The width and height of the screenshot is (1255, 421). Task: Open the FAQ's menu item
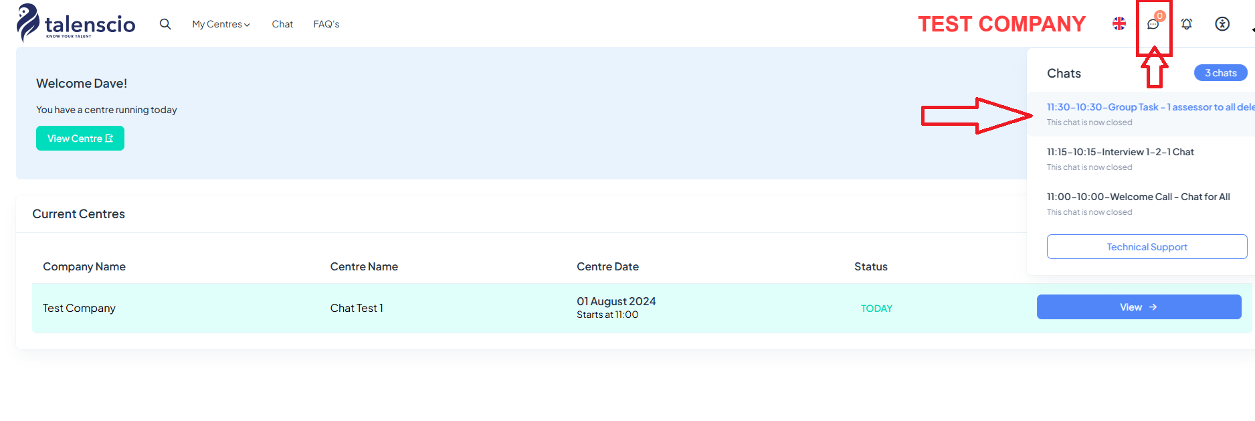click(x=326, y=24)
